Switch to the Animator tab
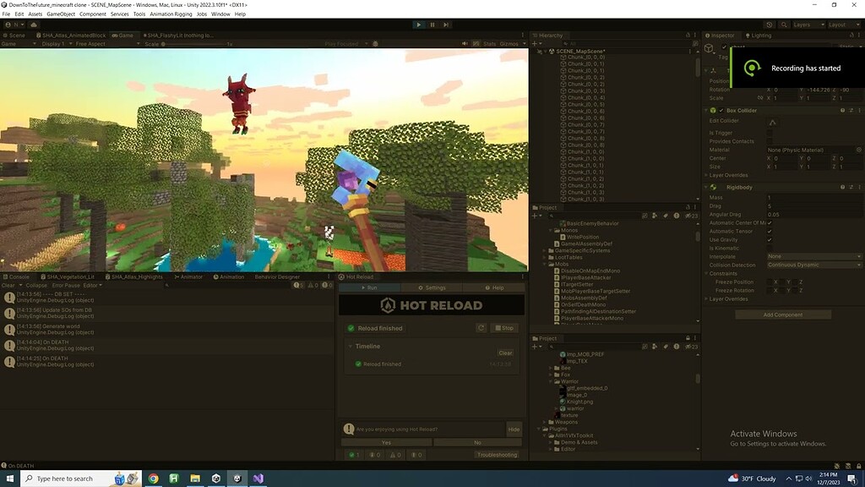 188,276
